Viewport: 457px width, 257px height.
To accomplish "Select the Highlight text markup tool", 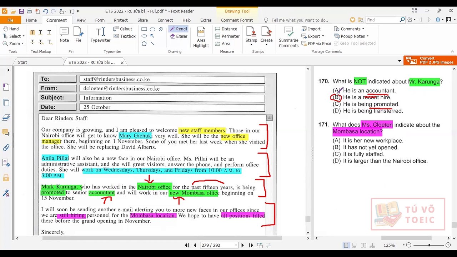I will [x=32, y=32].
